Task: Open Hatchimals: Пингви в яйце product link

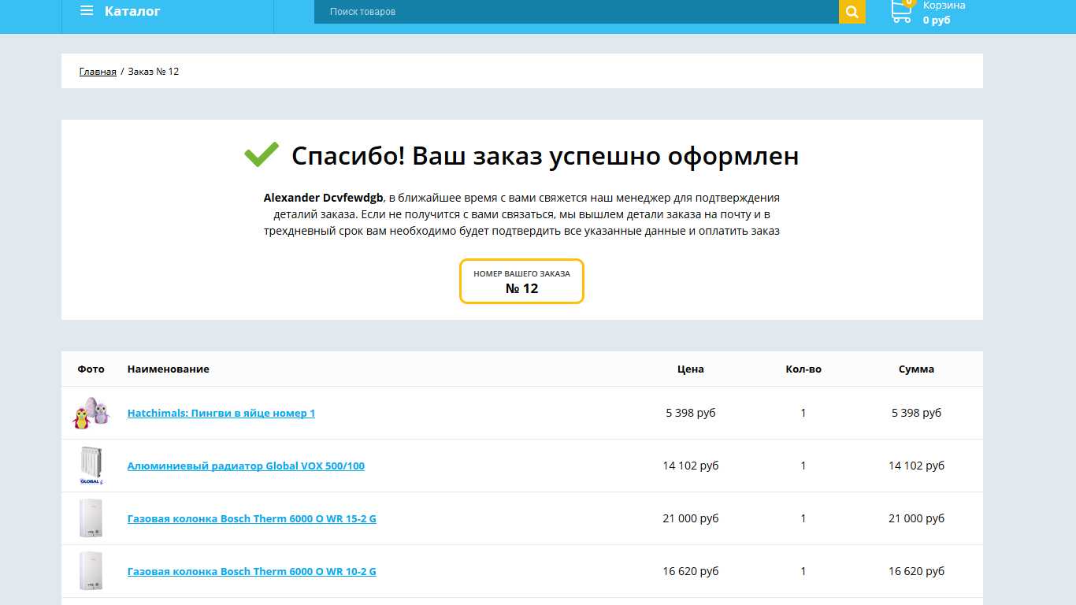Action: (221, 413)
